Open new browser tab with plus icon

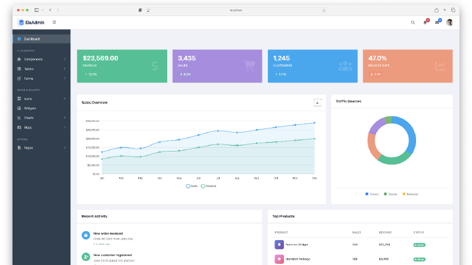click(x=445, y=10)
